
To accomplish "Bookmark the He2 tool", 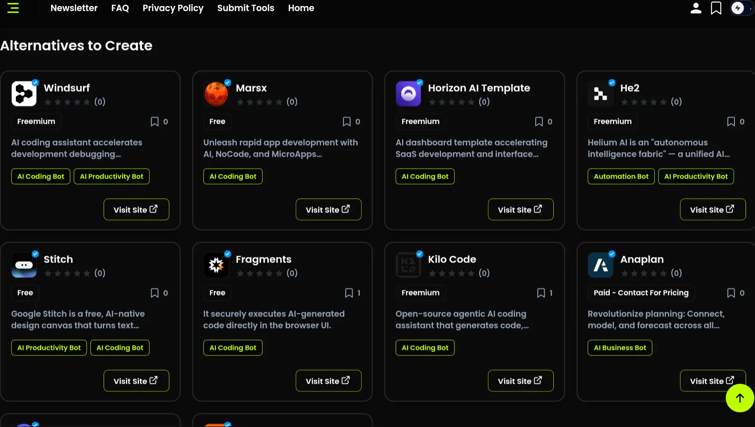I will point(731,122).
